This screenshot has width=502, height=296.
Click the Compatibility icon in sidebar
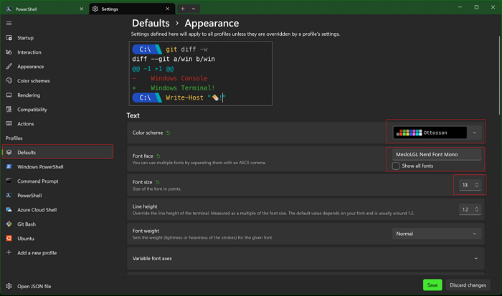point(9,110)
